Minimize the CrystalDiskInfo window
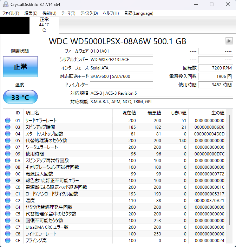Screen dimensions: 236x247 (x=196, y=5)
